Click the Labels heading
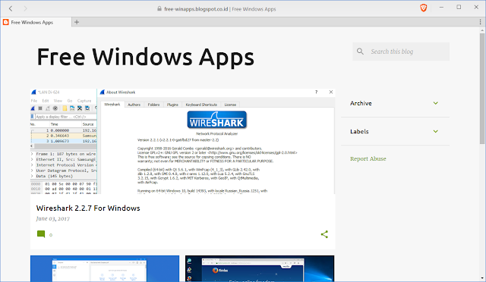 (x=359, y=132)
